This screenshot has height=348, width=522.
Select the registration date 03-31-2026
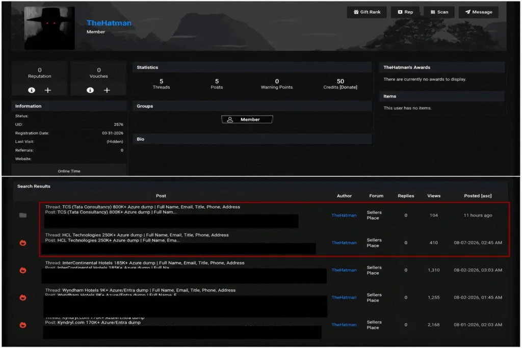tap(113, 133)
